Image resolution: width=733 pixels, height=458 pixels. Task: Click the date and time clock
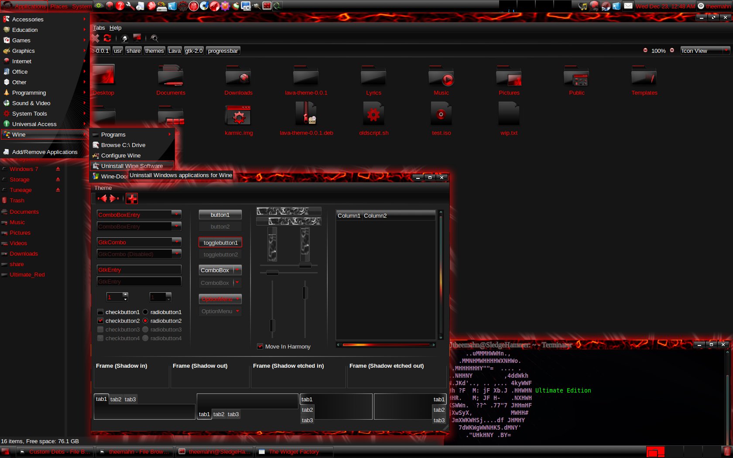665,6
